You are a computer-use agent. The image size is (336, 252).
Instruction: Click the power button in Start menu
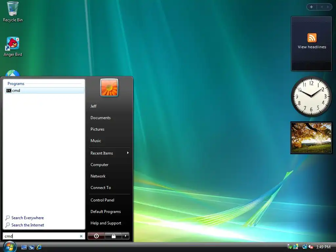pos(96,236)
